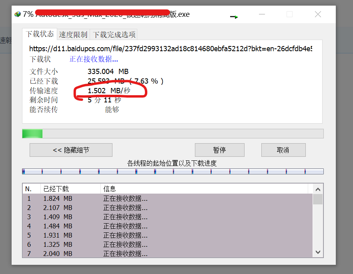Click the 传输速度 label

point(44,91)
